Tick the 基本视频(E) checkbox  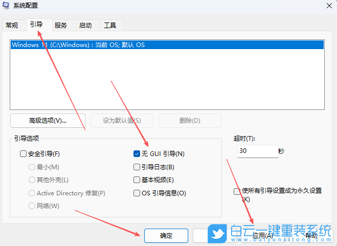coord(137,180)
